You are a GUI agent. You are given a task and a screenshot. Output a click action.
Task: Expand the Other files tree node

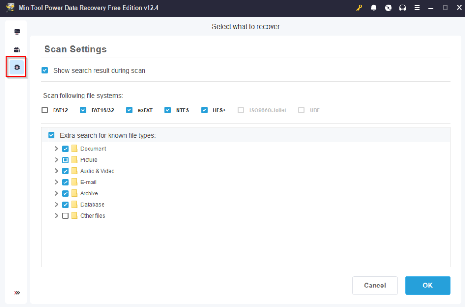tap(56, 216)
